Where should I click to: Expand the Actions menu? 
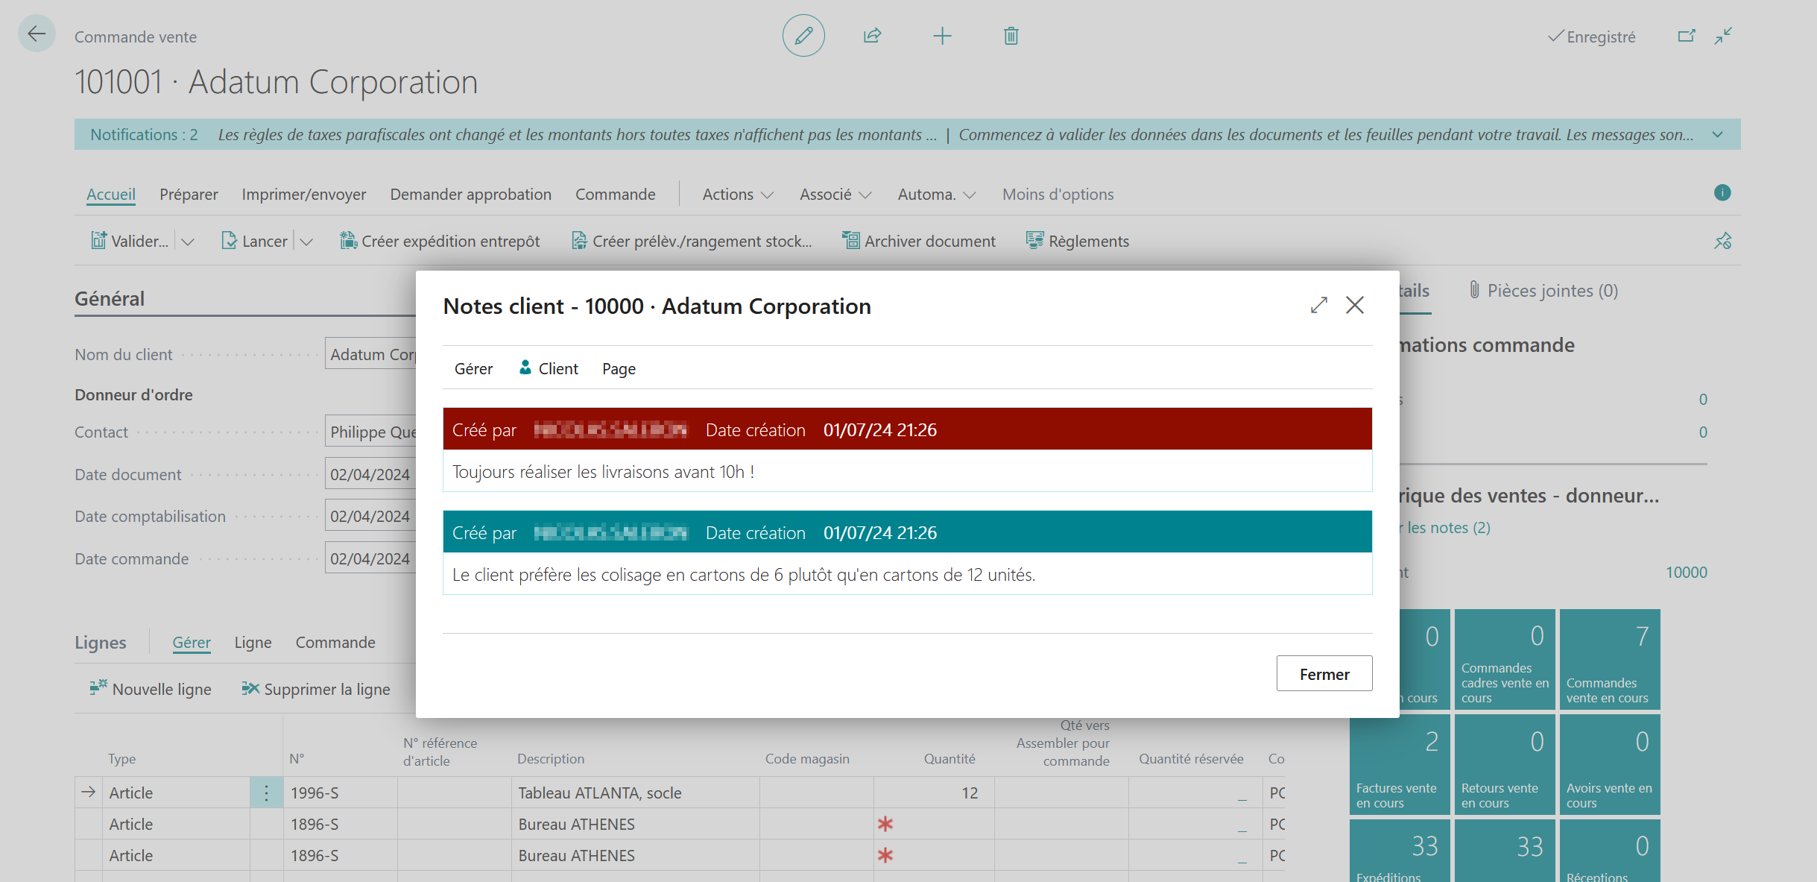tap(738, 195)
